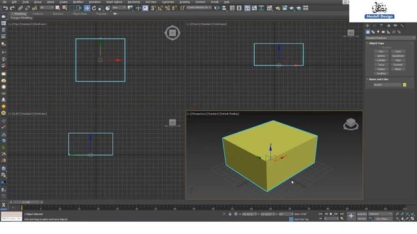This screenshot has width=417, height=234.
Task: Expand the Polygon Modeling ribbon panel
Action: [22, 18]
